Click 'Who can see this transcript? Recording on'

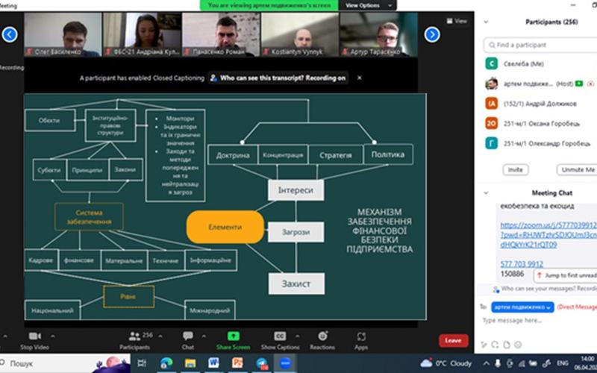pos(278,78)
